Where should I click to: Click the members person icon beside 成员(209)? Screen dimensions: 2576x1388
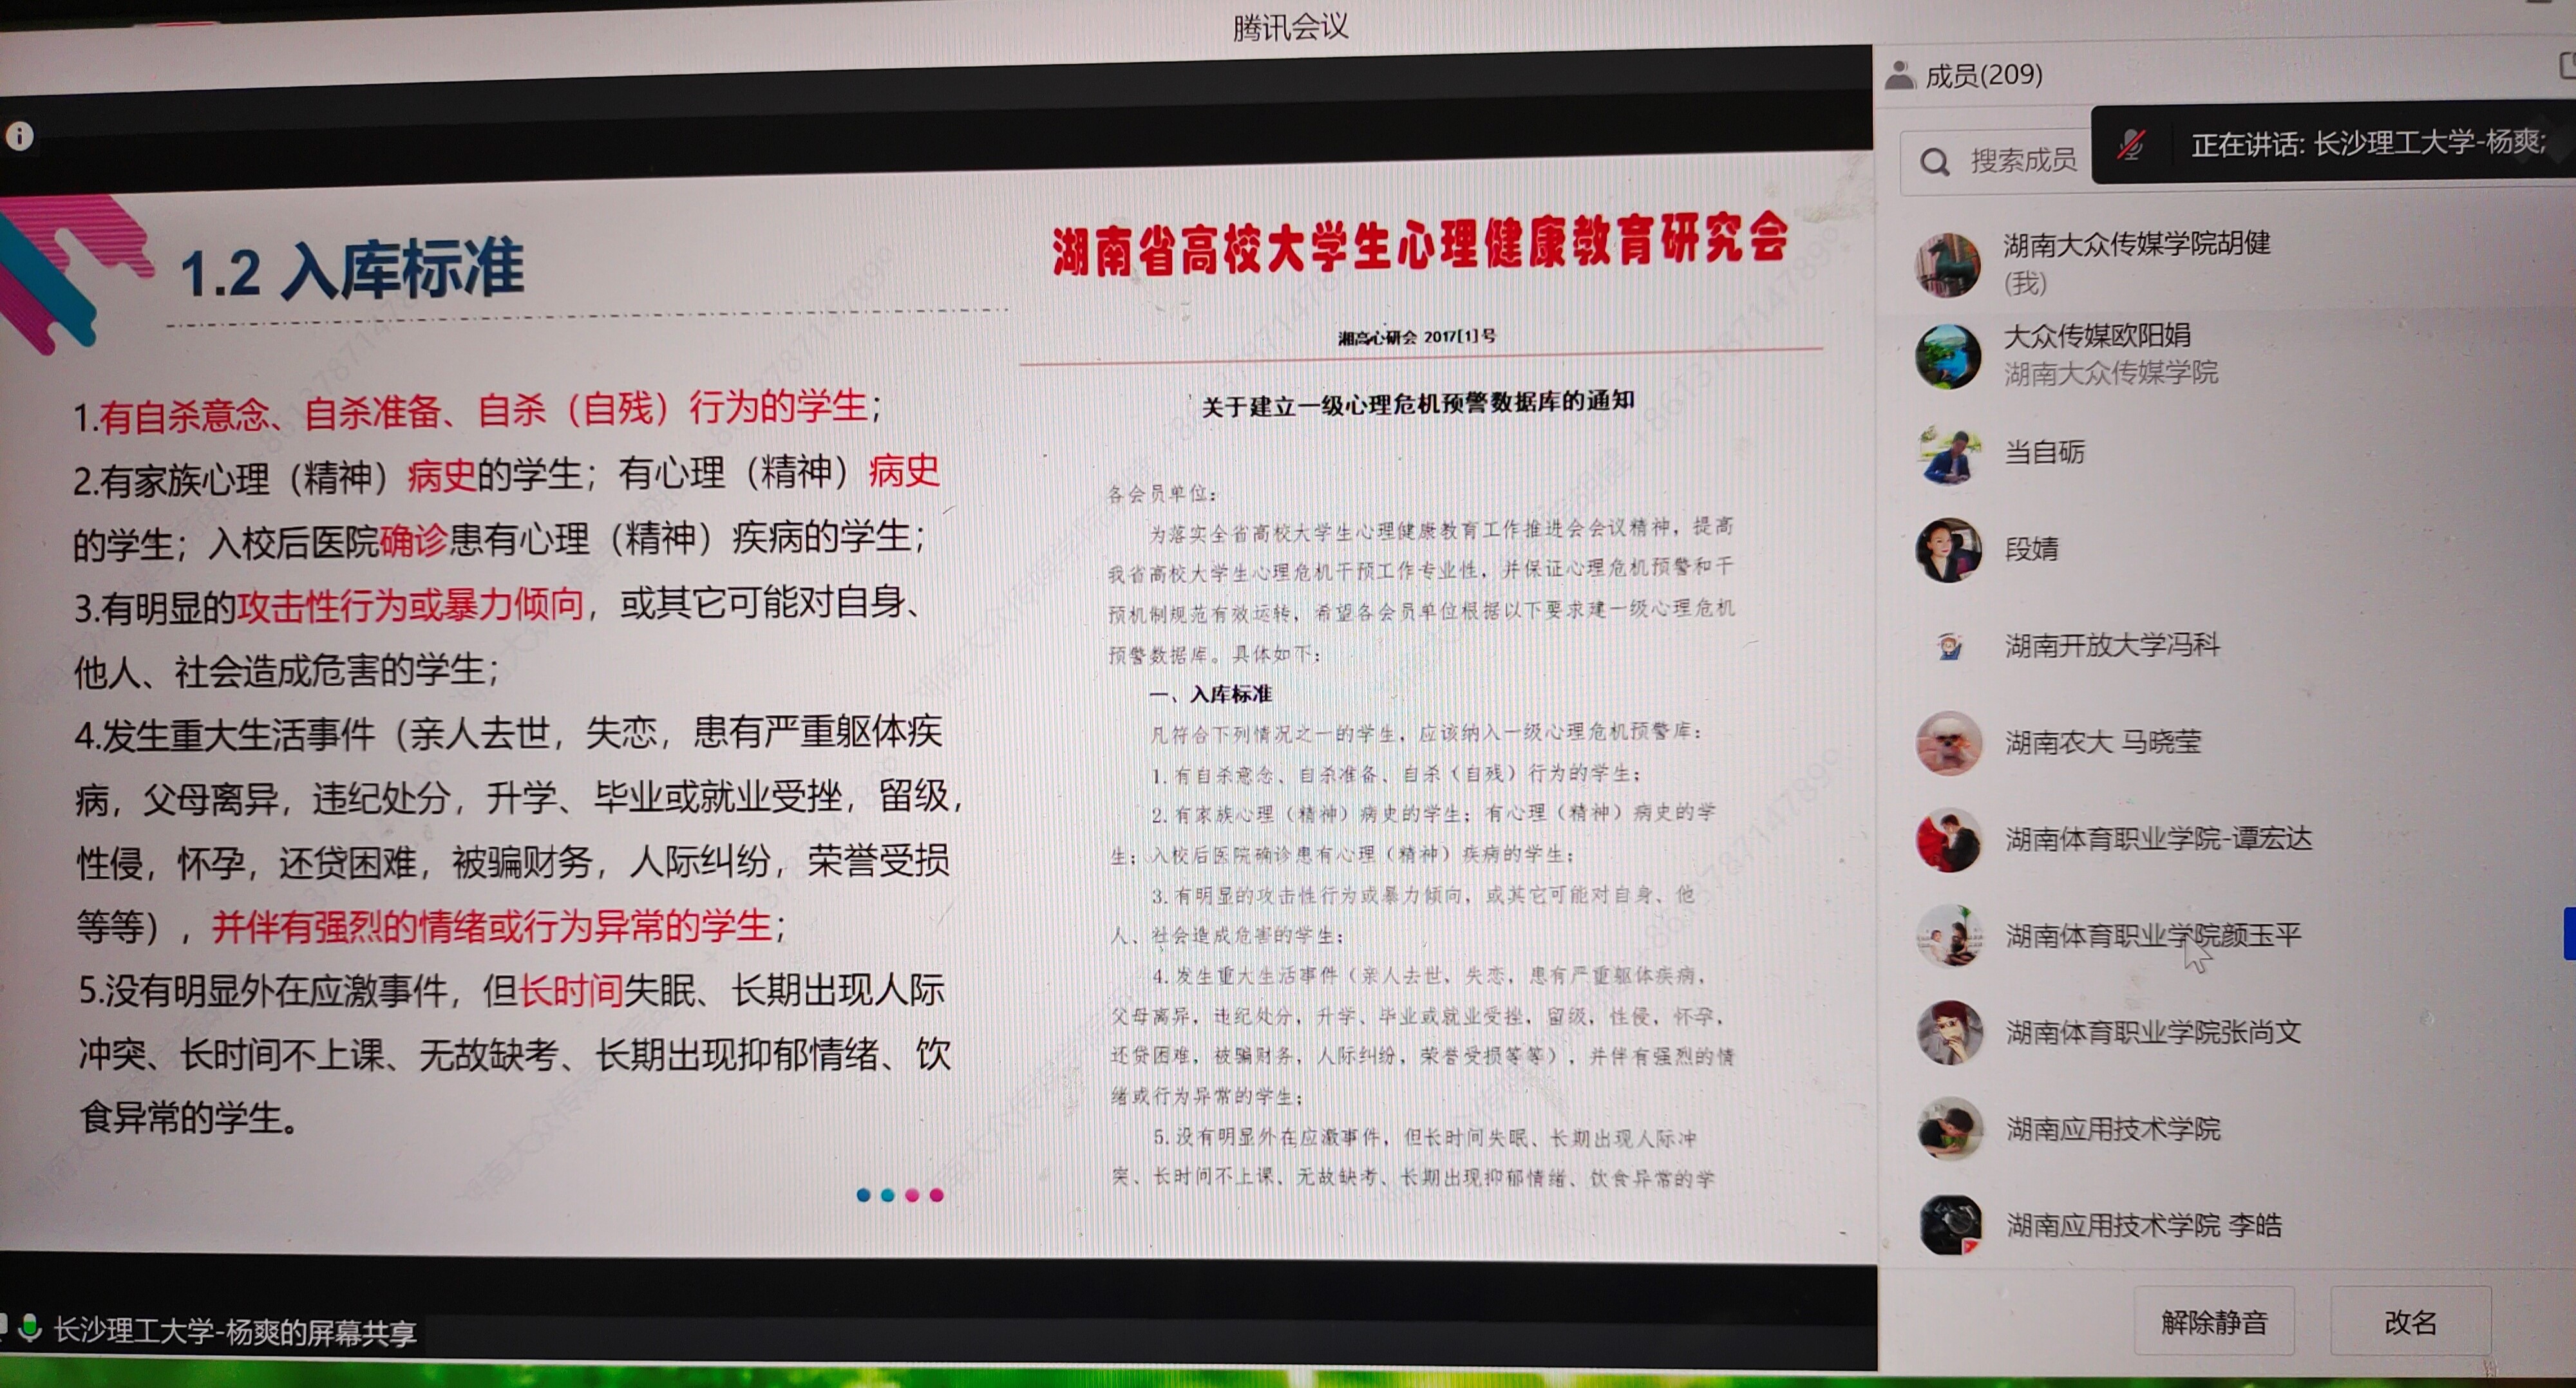1899,75
